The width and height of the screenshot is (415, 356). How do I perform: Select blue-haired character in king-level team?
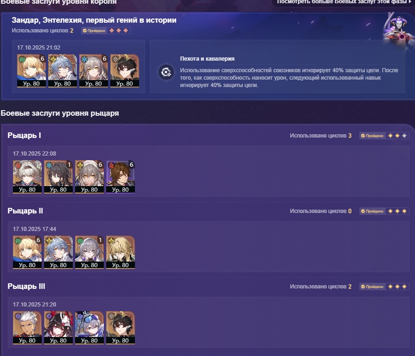[x=63, y=71]
